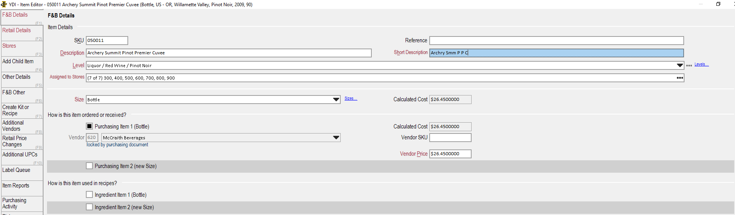735x215 pixels.
Task: Click the 'locked by purchasing document' text
Action: point(117,145)
